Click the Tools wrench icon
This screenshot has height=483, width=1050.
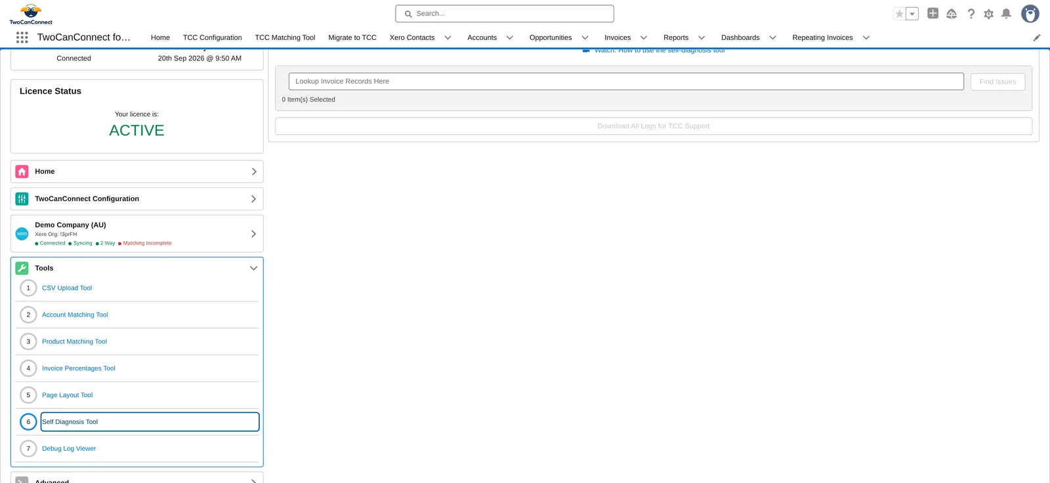click(22, 268)
